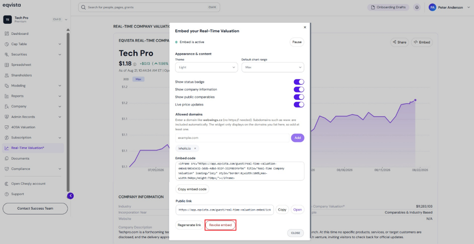This screenshot has height=244, width=474.
Task: Click the 409A Valuation shield icon
Action: [7, 127]
